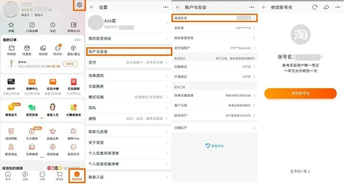Go to 消息 messages tab

point(42,176)
